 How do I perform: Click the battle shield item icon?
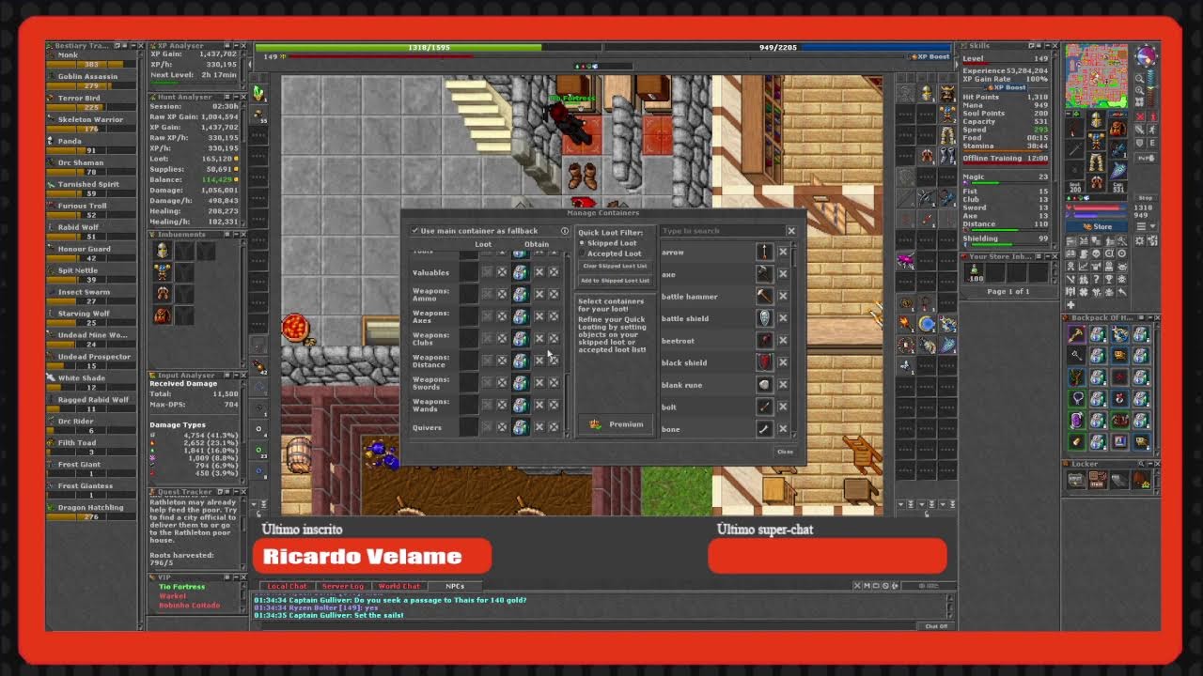764,318
